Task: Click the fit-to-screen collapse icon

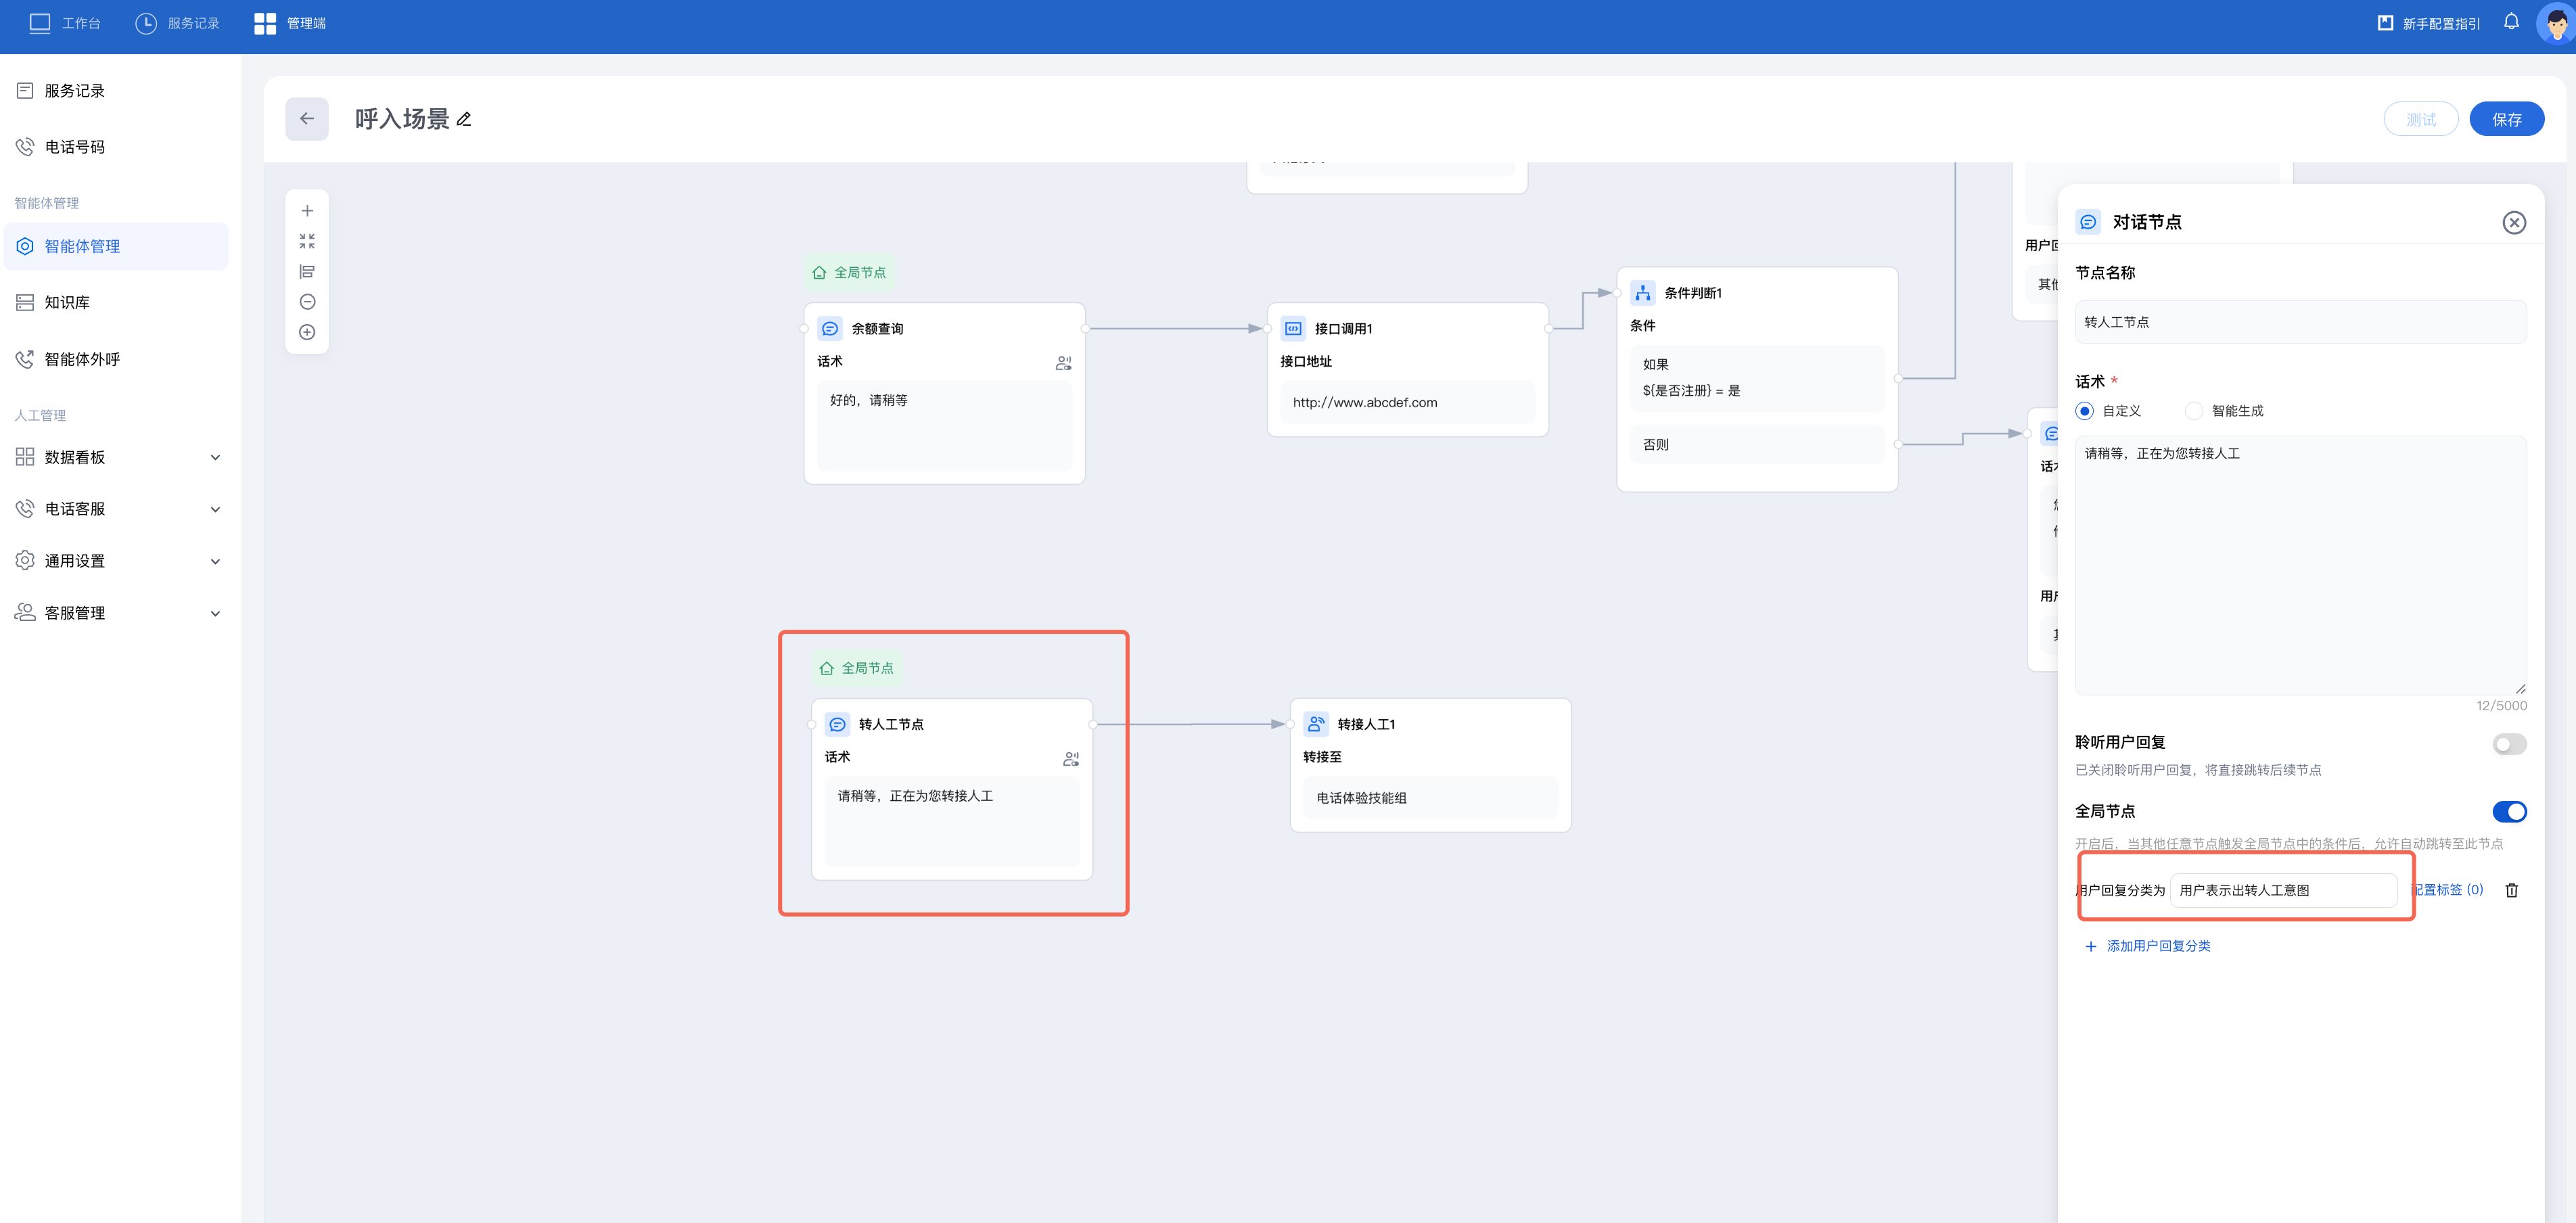Action: [x=307, y=241]
